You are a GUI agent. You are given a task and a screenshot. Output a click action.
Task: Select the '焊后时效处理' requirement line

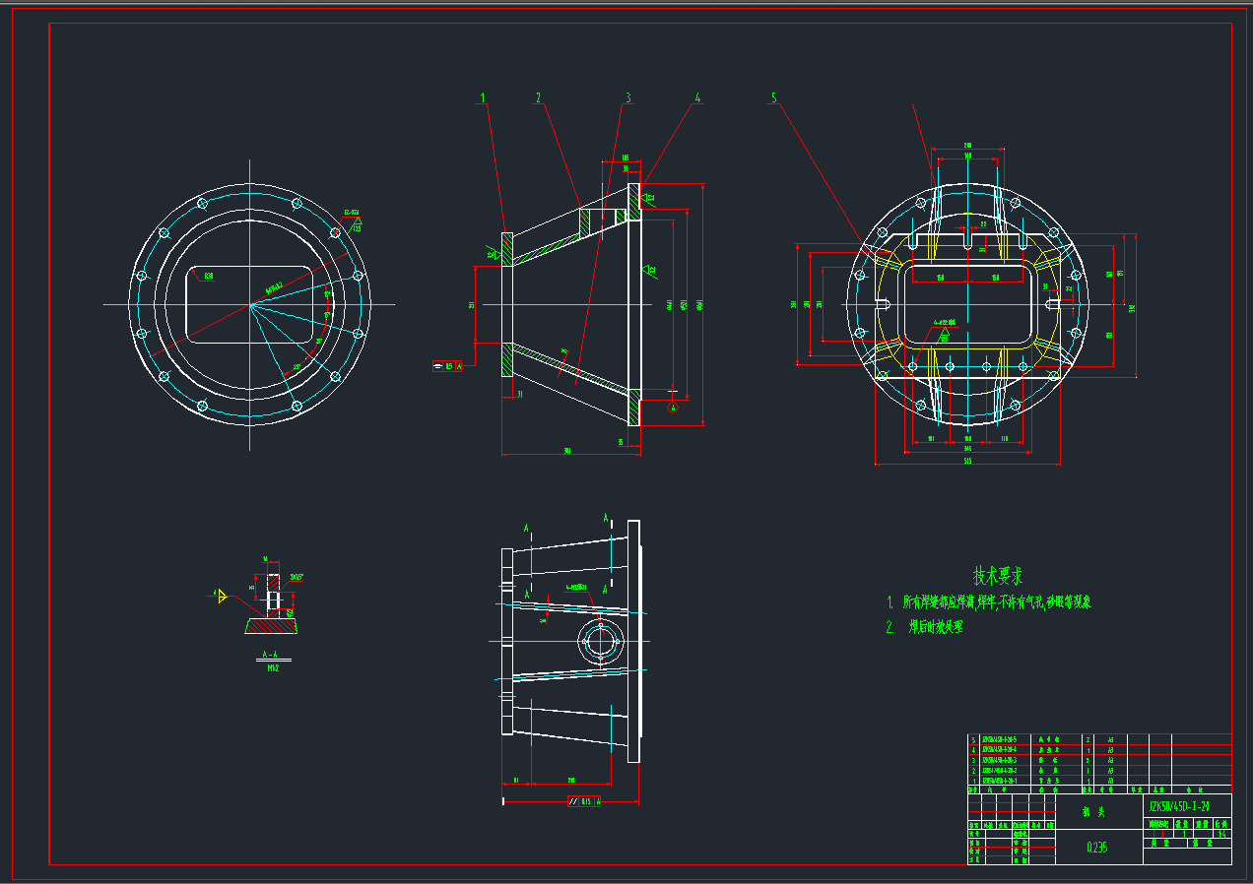pos(935,627)
